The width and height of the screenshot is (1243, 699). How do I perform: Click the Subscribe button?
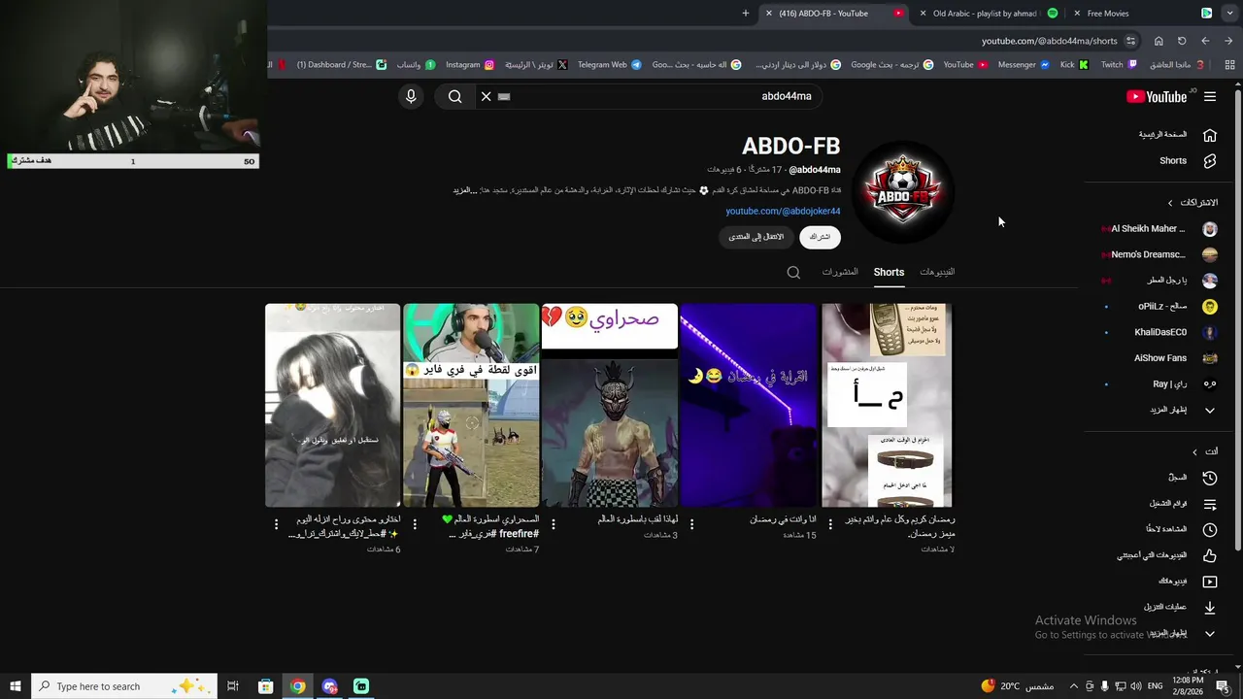pyautogui.click(x=821, y=237)
